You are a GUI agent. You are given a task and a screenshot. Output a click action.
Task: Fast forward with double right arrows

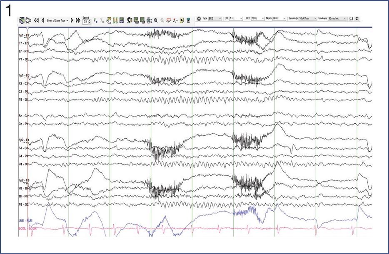78,20
